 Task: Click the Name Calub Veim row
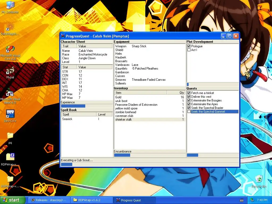tap(87, 51)
